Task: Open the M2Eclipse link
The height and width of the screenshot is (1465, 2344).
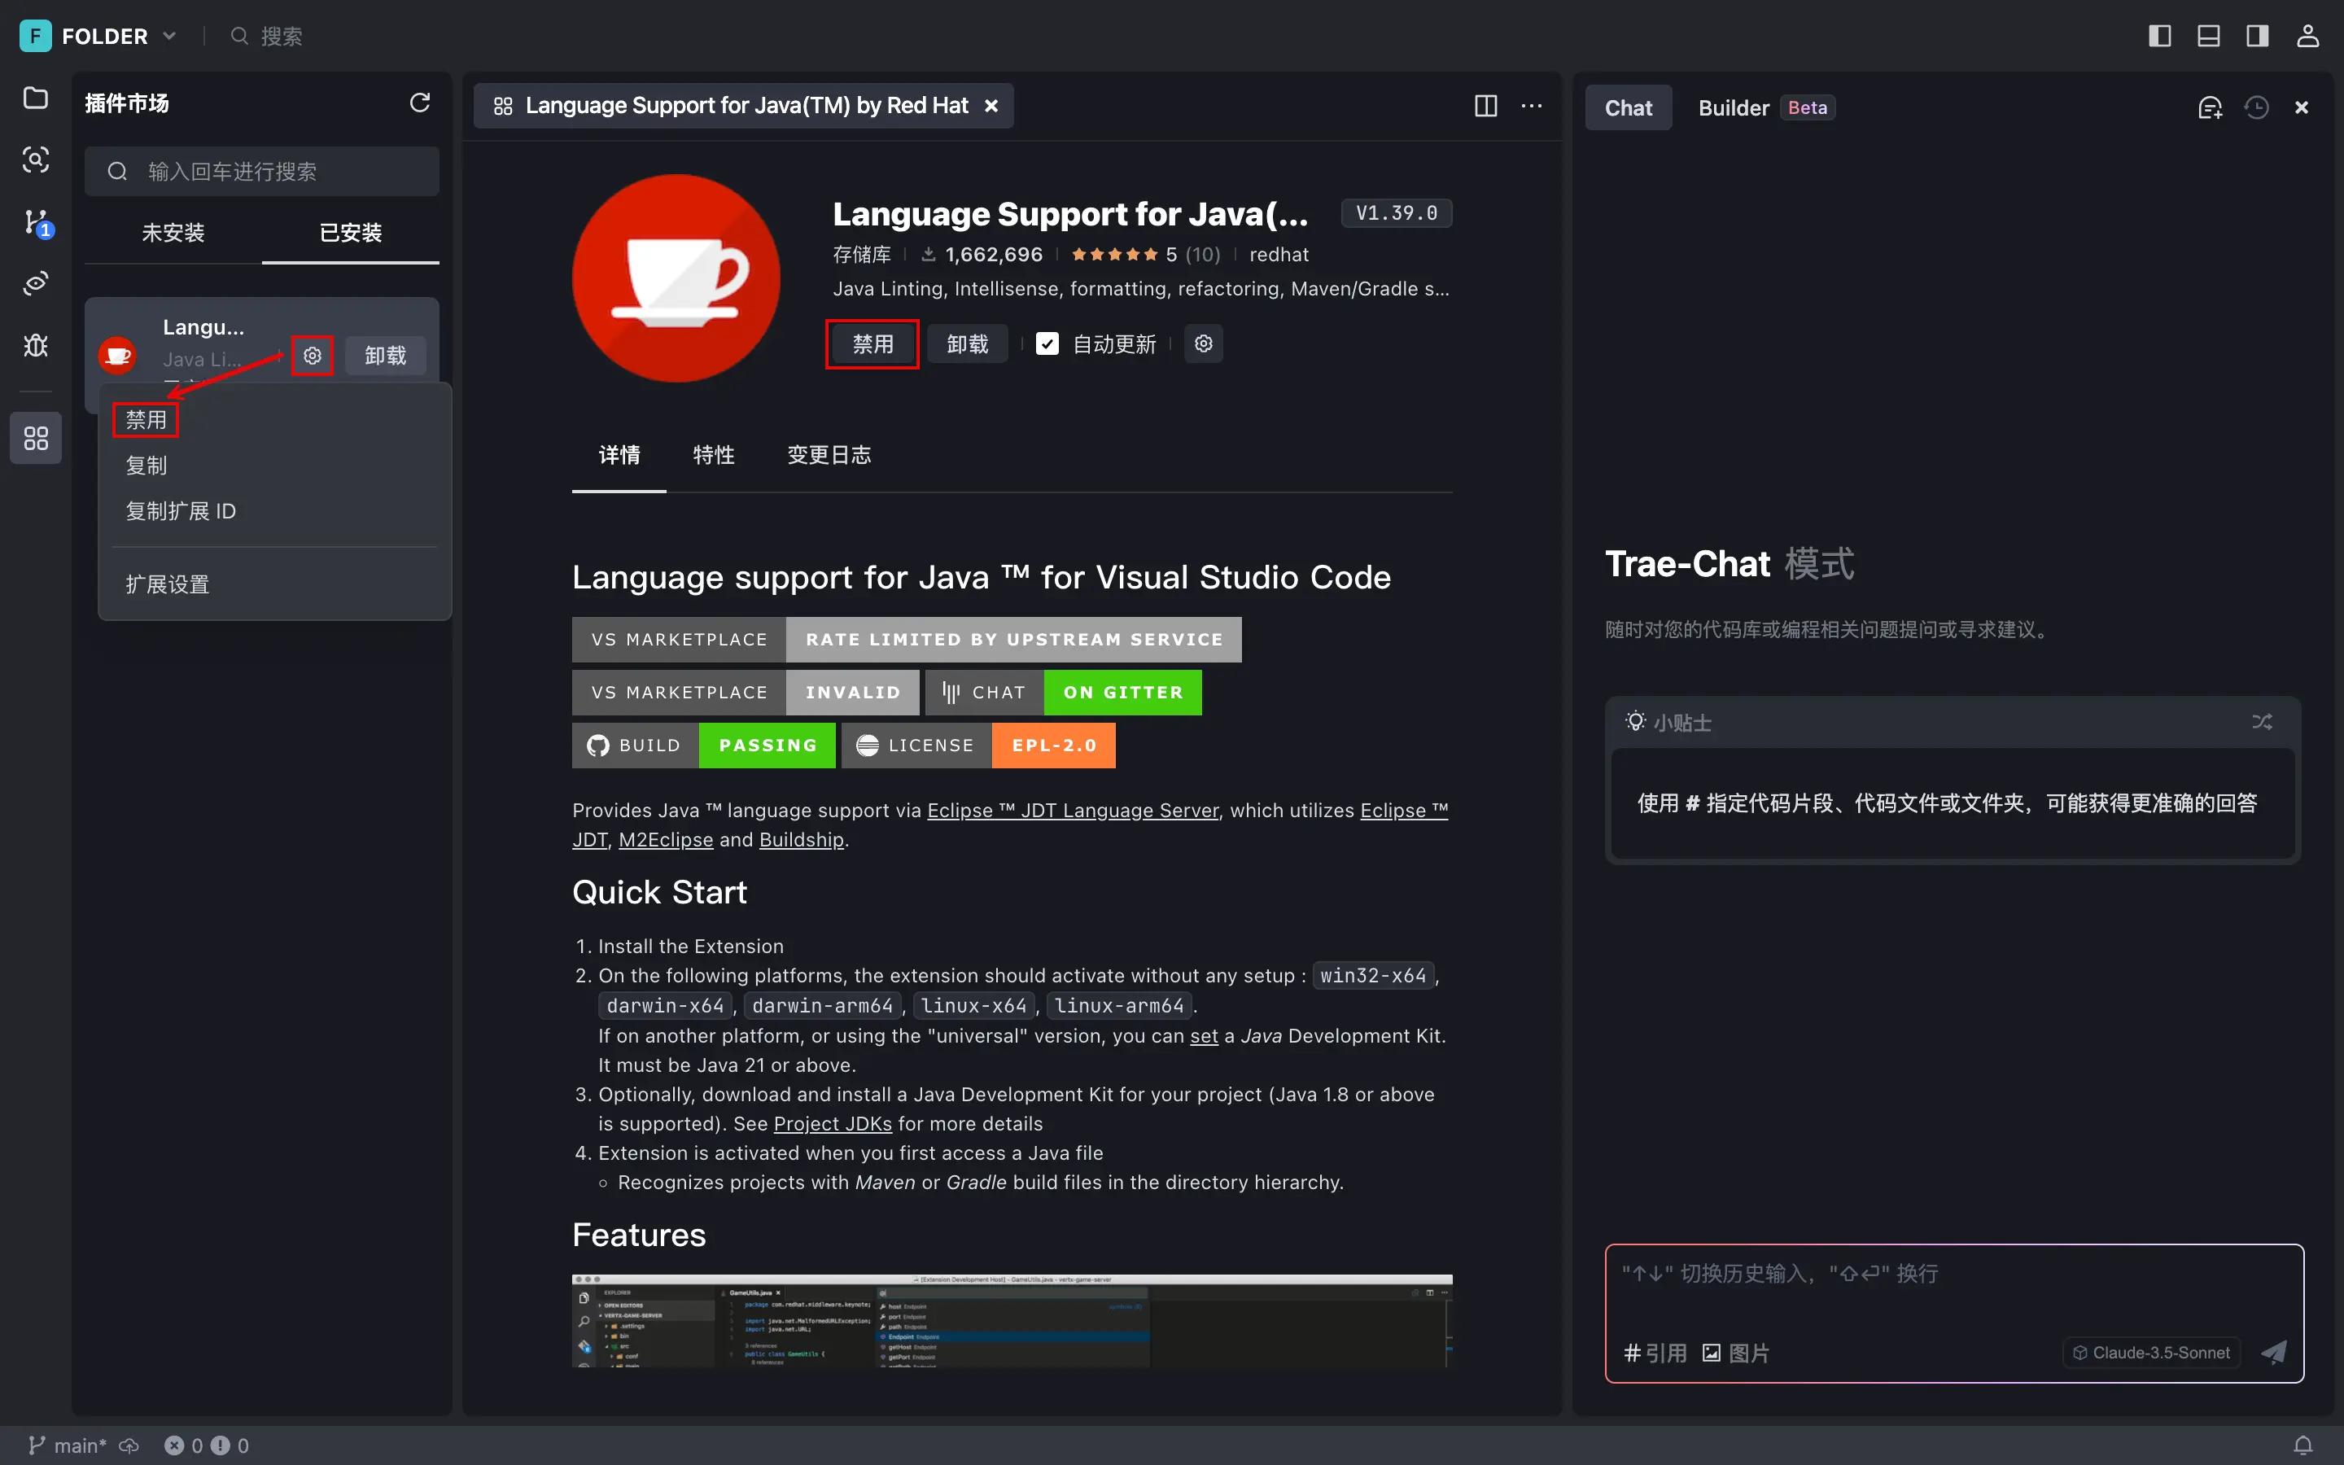Action: tap(666, 839)
